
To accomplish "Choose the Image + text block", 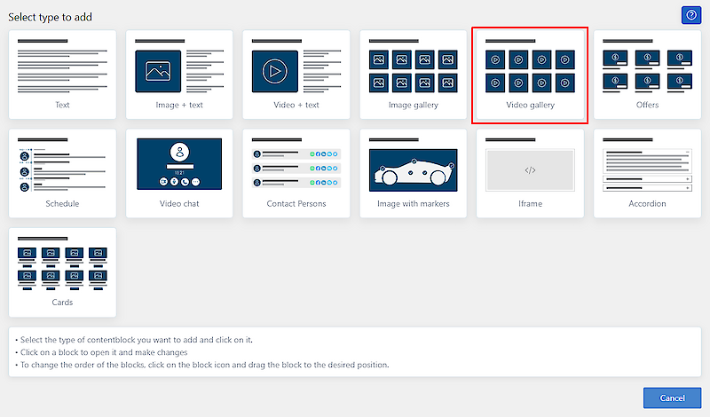I will tap(179, 75).
